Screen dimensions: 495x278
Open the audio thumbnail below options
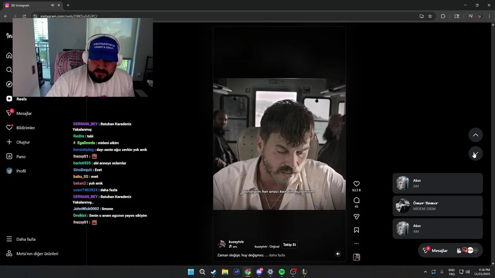coord(357,257)
